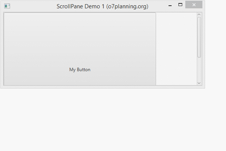Viewport: 226px width, 151px height.
Task: Click the white viewport strip next to the scrollbar
Action: pos(176,49)
